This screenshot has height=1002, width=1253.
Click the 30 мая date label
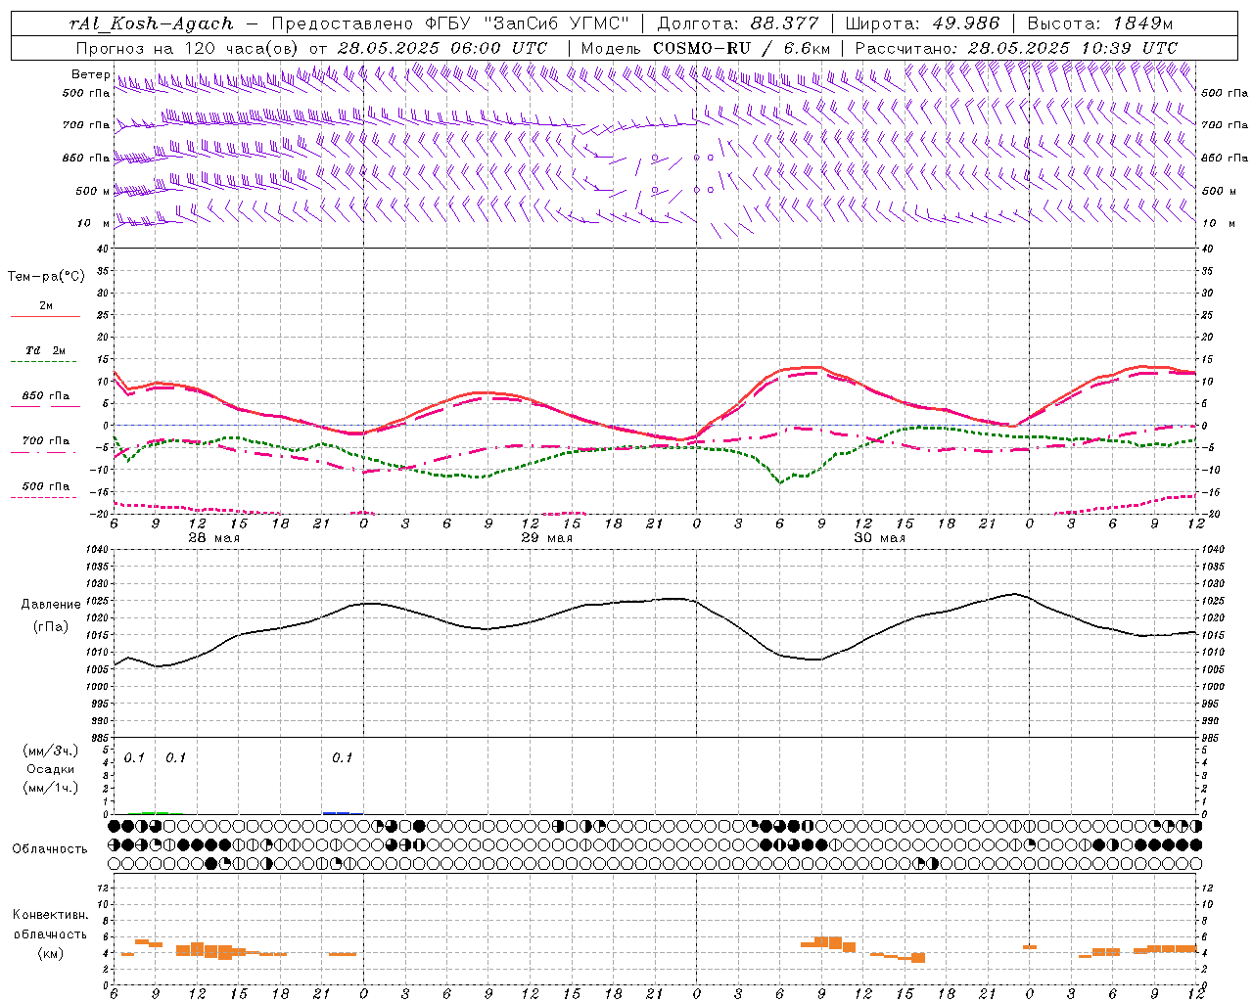tap(879, 538)
